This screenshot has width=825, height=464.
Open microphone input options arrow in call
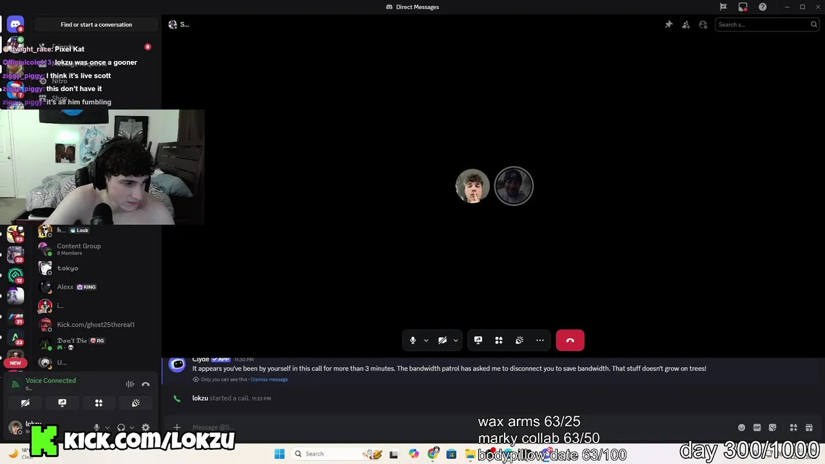coord(426,340)
